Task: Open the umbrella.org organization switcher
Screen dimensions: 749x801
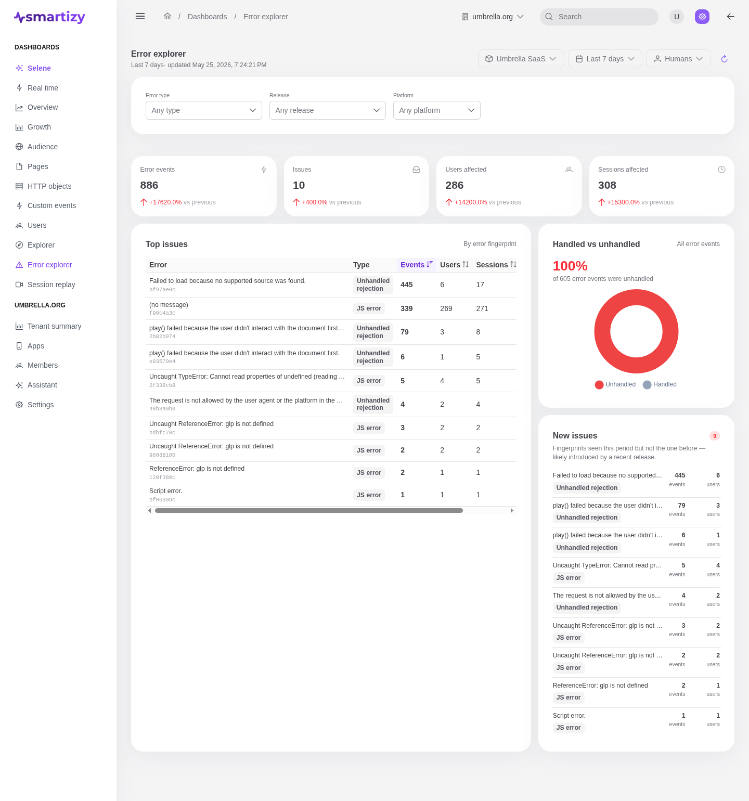Action: 493,17
